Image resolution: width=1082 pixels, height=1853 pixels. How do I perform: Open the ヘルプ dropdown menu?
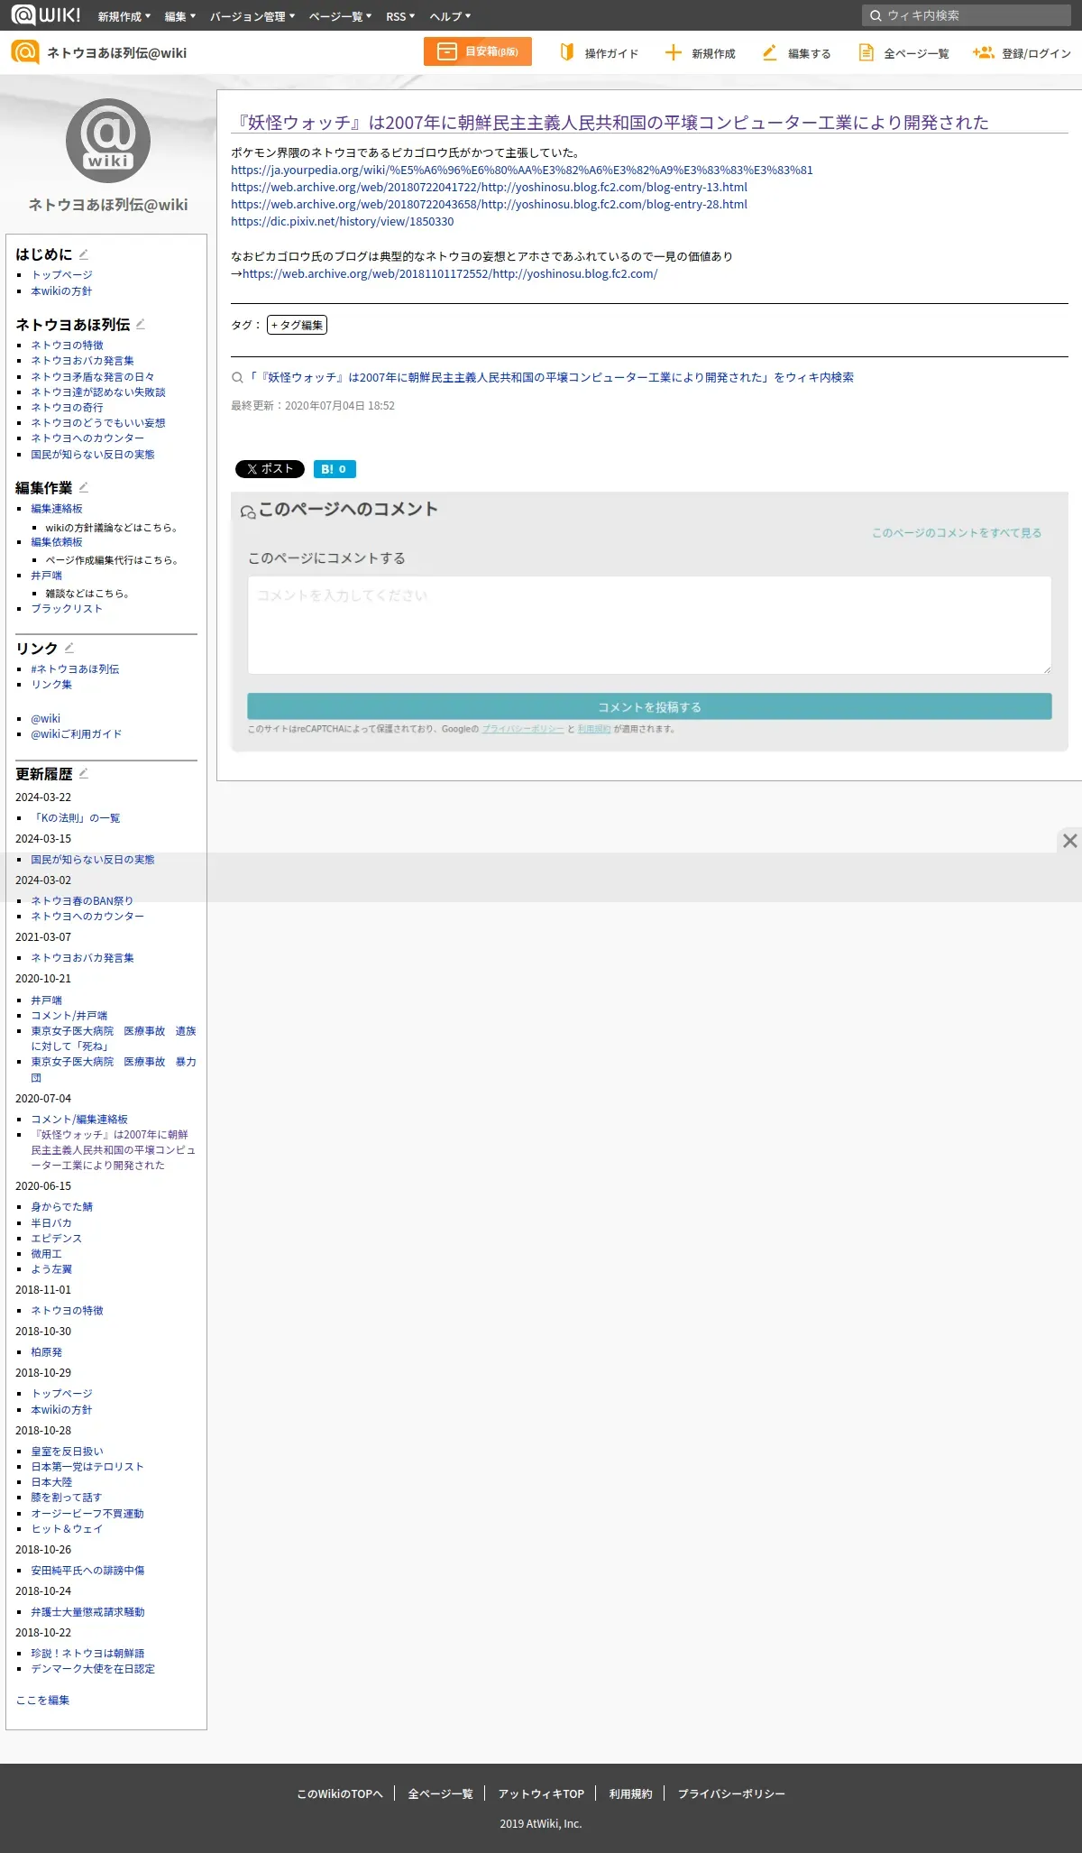click(x=450, y=16)
